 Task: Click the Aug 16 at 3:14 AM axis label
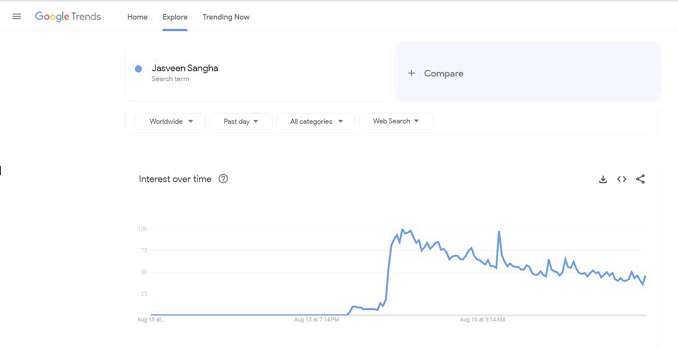[x=483, y=319]
